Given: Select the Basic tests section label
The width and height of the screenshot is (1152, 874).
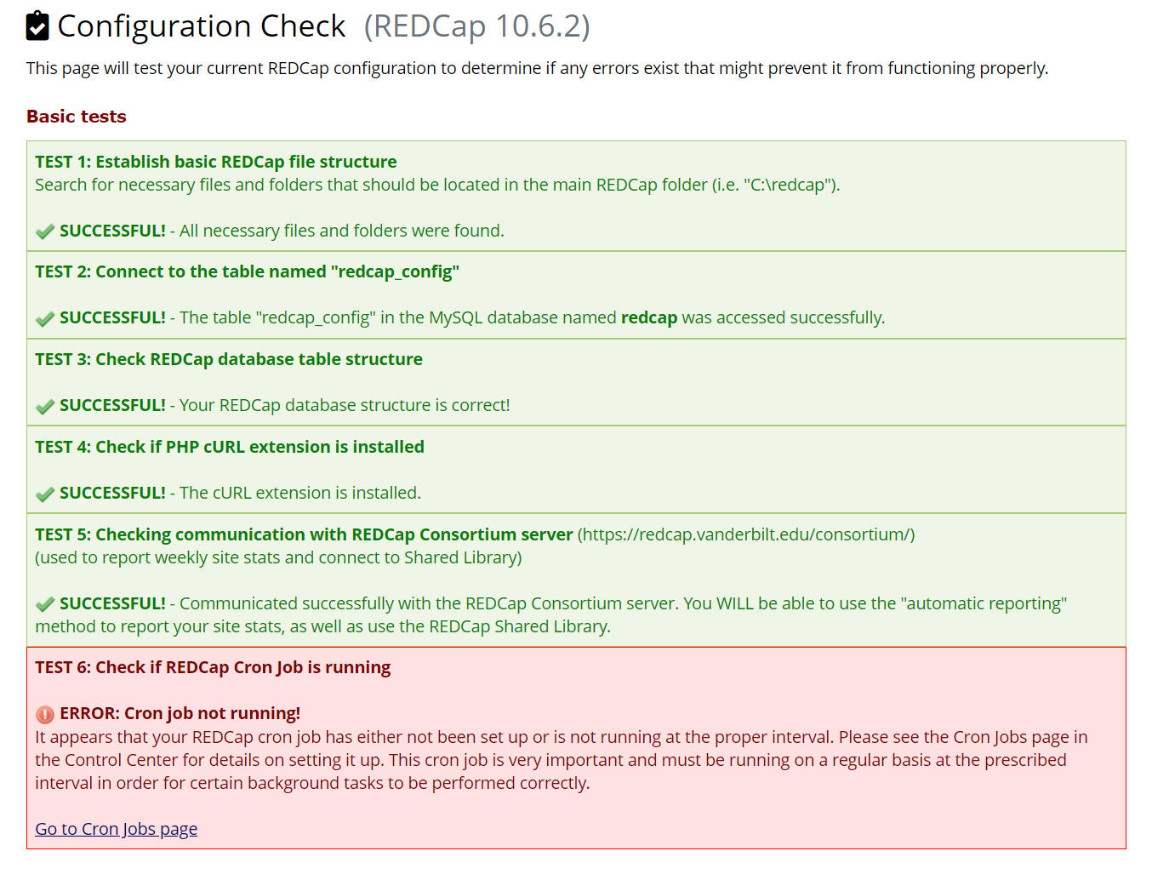Looking at the screenshot, I should coord(76,117).
